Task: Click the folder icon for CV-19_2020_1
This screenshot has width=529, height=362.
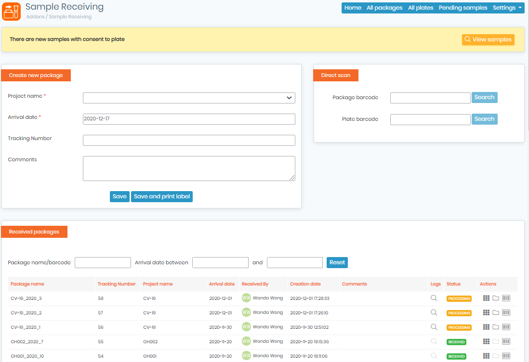Action: pyautogui.click(x=496, y=327)
